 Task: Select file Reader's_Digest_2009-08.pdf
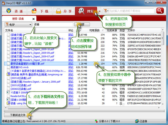(x=32, y=60)
